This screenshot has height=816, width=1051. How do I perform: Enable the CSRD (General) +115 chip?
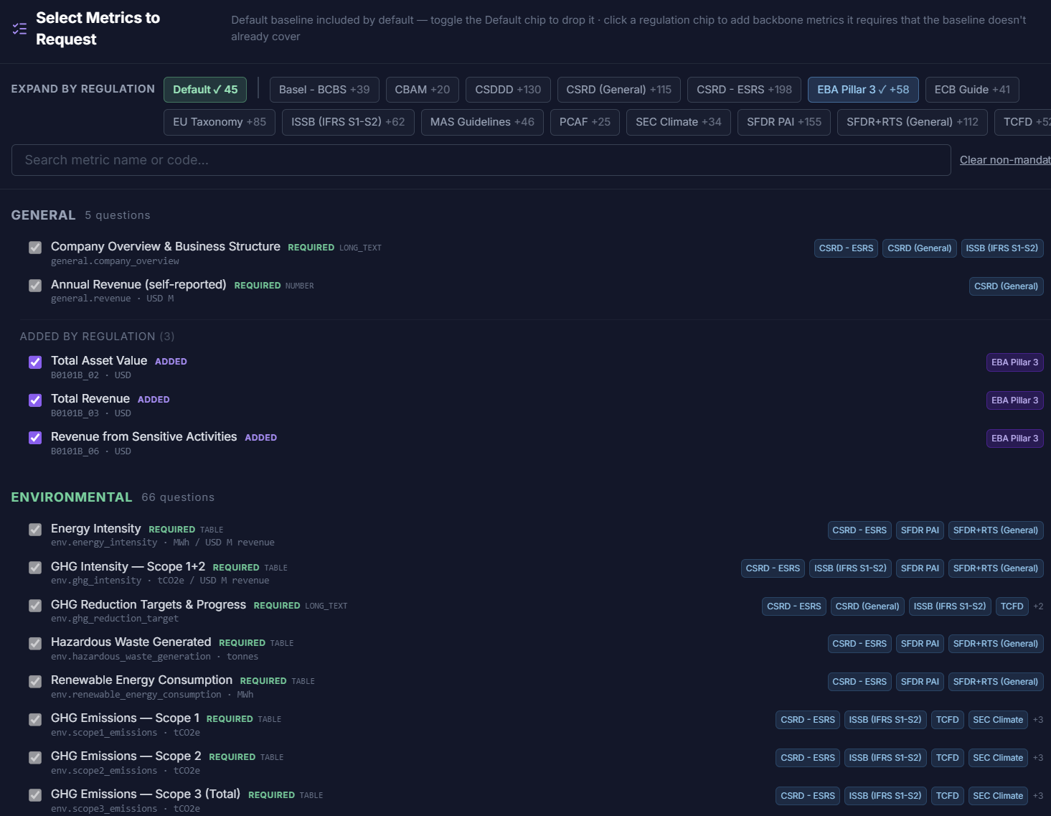click(x=619, y=90)
